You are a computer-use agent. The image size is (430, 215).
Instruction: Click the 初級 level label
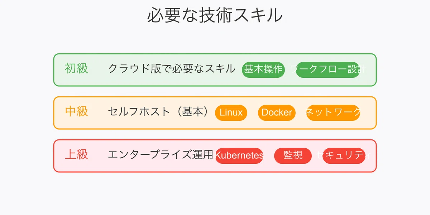click(x=76, y=68)
